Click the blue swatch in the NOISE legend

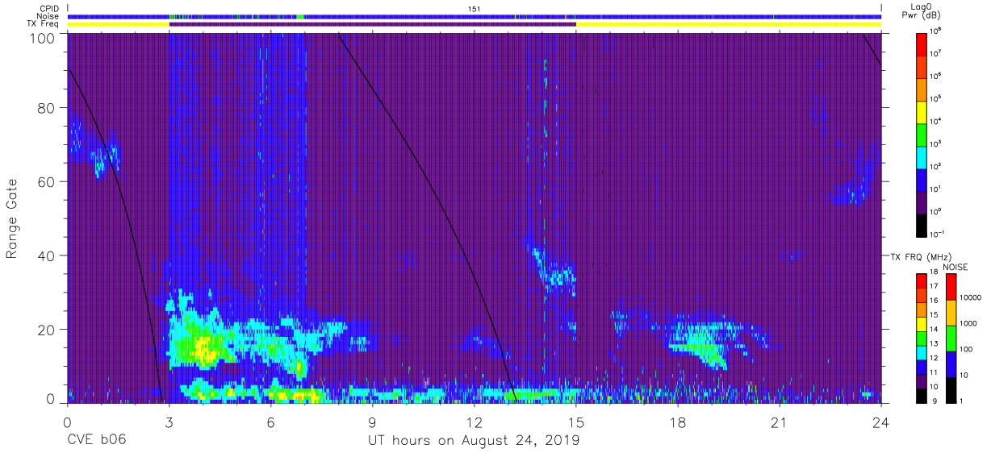[951, 364]
